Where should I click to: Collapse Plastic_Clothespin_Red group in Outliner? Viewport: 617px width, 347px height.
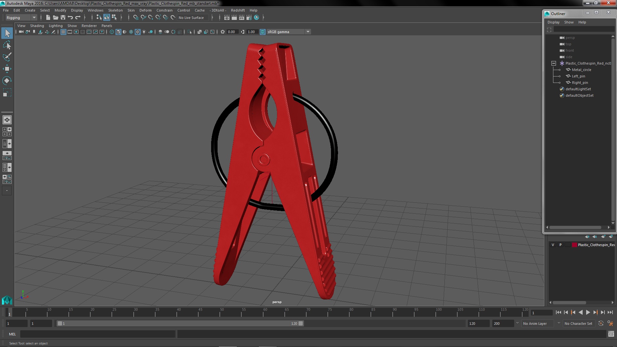pyautogui.click(x=554, y=63)
